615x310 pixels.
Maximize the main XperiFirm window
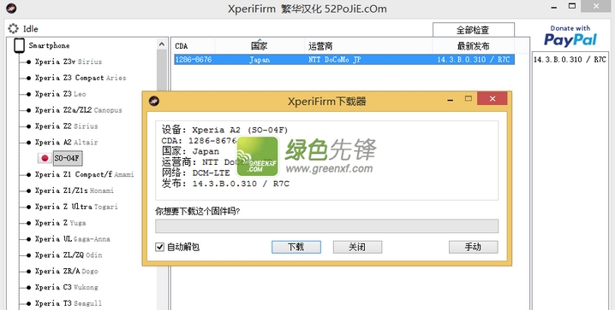point(572,6)
